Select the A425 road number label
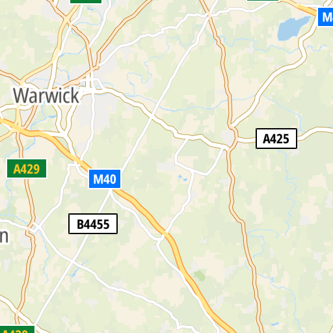Screen dimensions: 333x333 pos(276,139)
